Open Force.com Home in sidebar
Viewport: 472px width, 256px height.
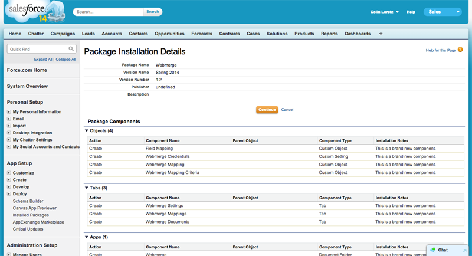(27, 70)
